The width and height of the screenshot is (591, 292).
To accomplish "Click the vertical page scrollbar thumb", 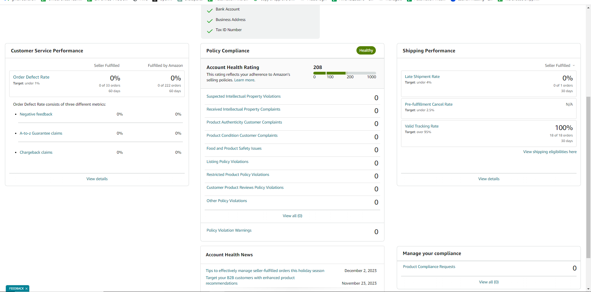I will tap(588, 177).
